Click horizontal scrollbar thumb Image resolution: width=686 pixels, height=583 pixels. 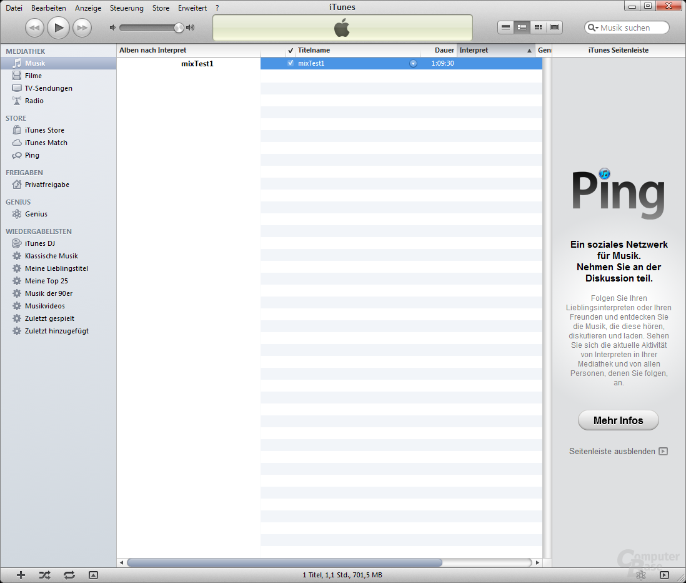point(284,562)
